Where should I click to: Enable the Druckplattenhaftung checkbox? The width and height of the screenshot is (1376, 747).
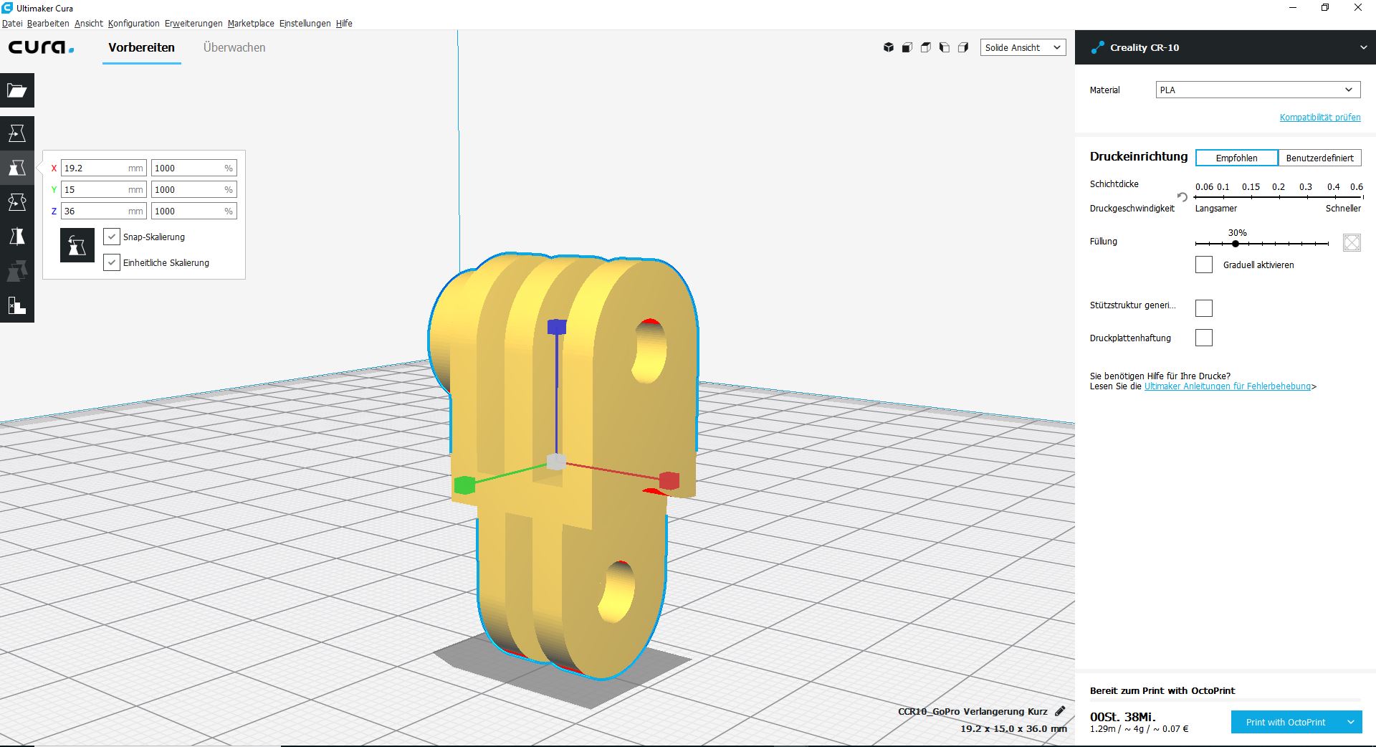[1204, 338]
